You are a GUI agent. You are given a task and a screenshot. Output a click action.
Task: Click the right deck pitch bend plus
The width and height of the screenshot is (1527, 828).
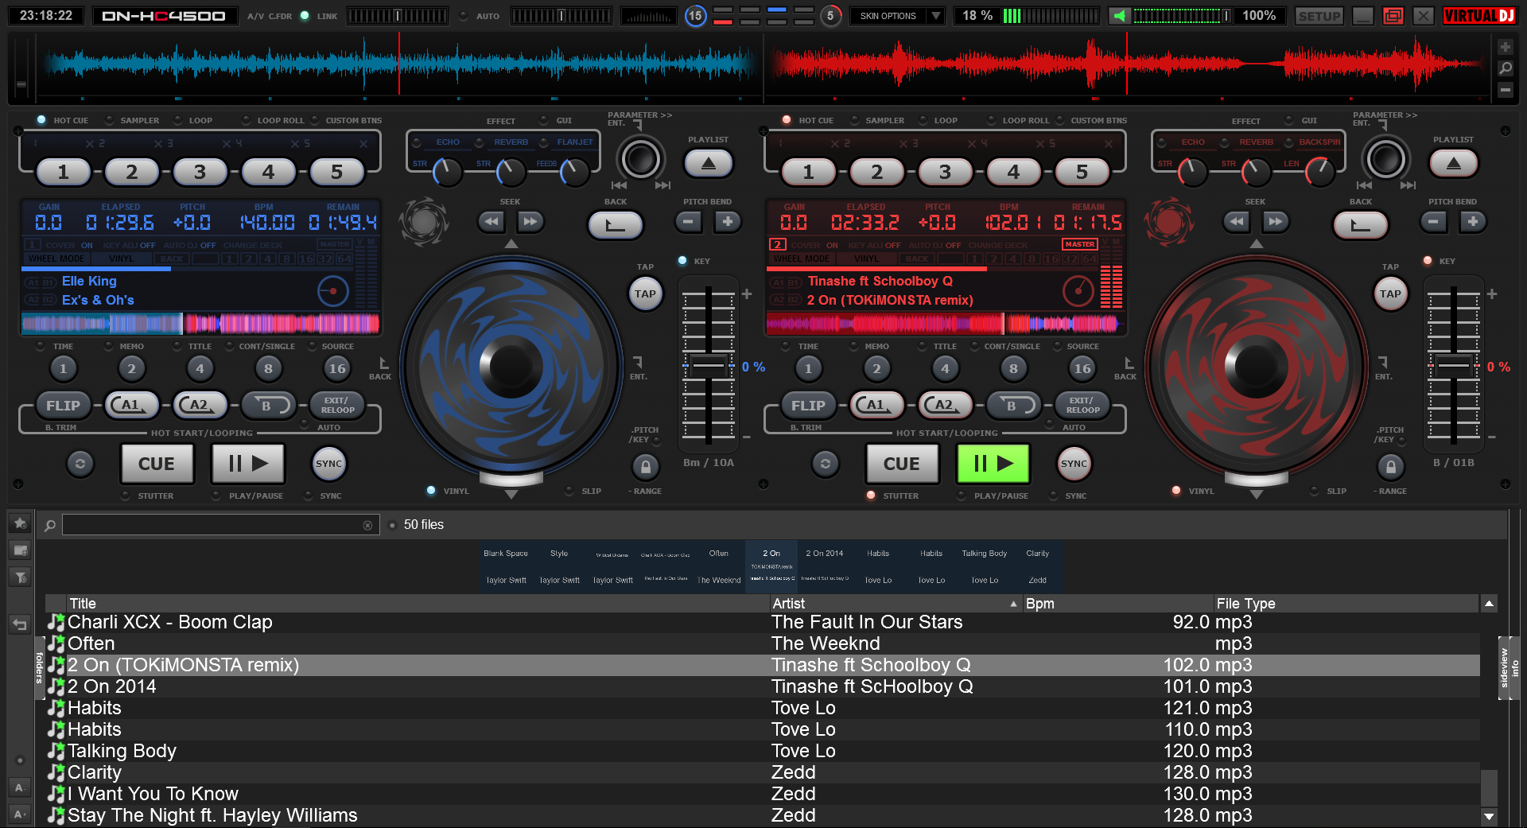[1472, 222]
